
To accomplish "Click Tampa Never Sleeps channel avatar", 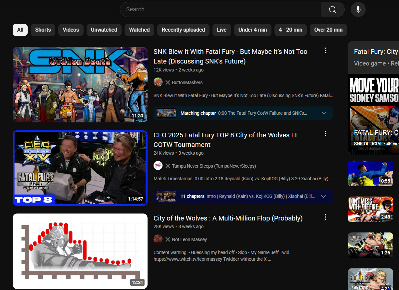I will 158,166.
